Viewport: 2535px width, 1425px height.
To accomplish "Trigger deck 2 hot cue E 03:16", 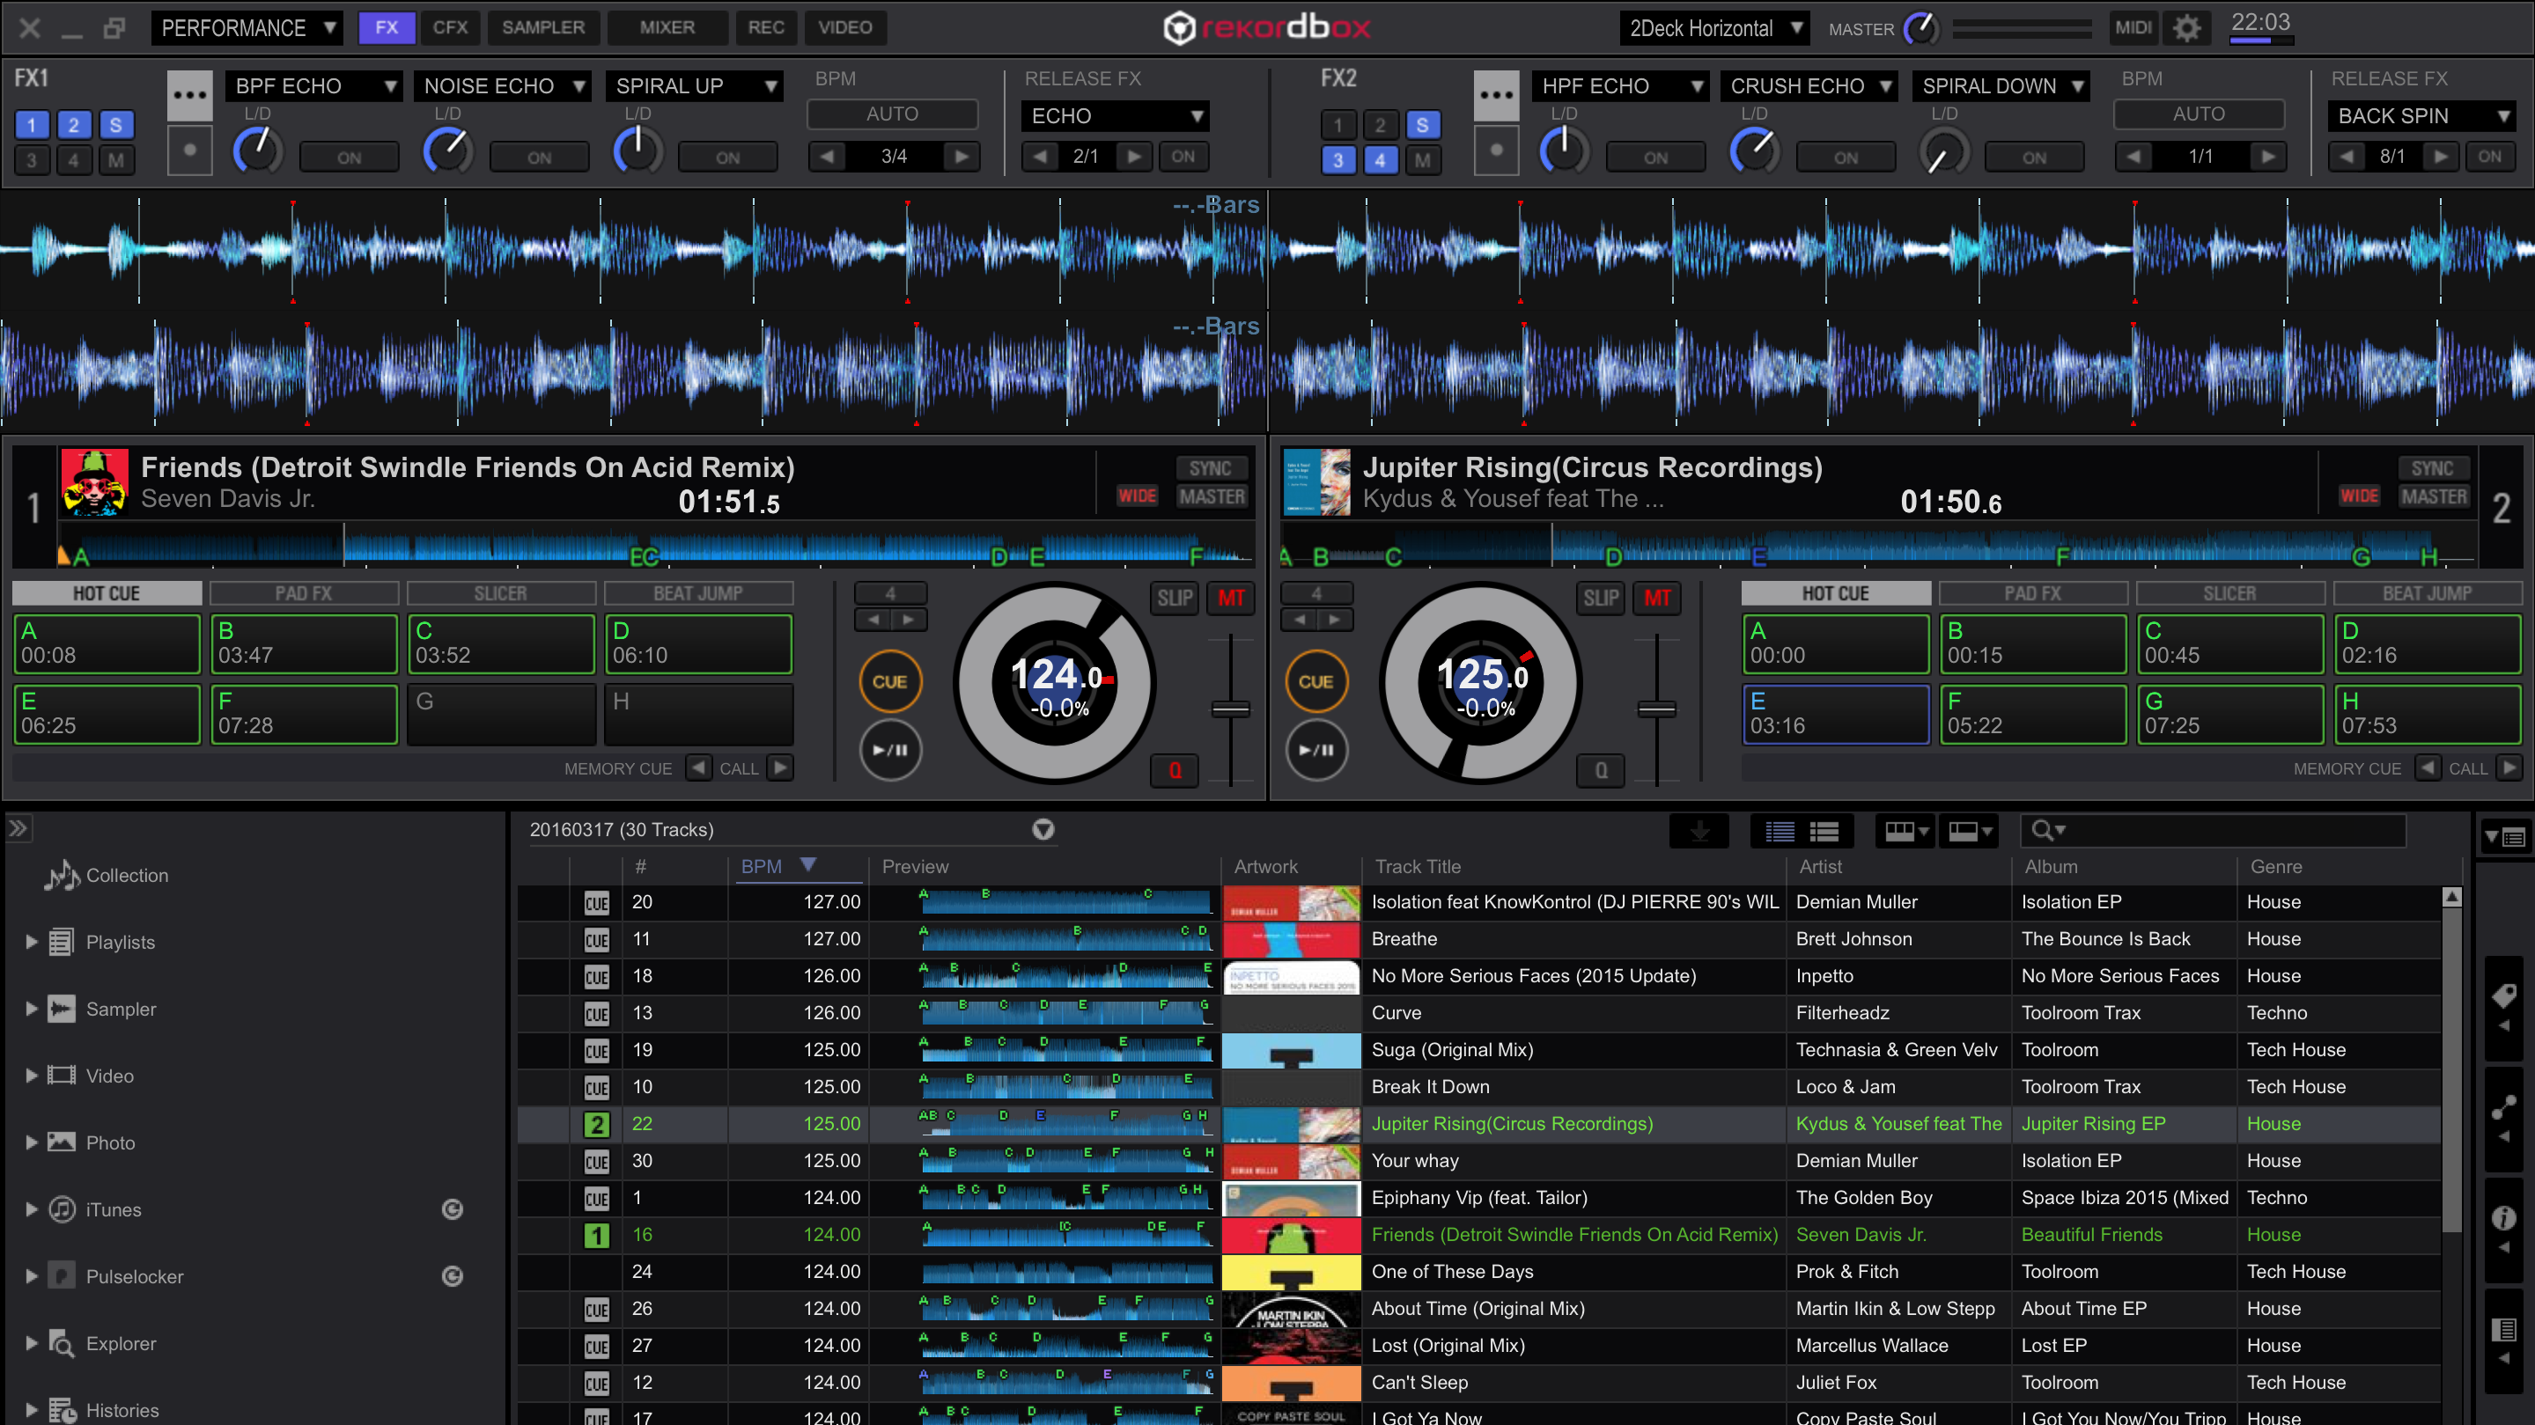I will [1835, 715].
